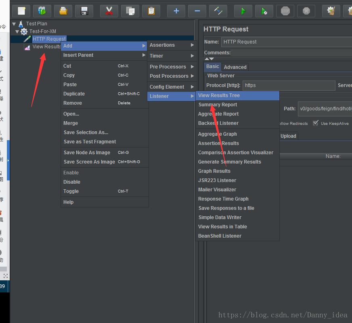Image resolution: width=352 pixels, height=323 pixels.
Task: Collapse all with the minus icon
Action: click(197, 11)
